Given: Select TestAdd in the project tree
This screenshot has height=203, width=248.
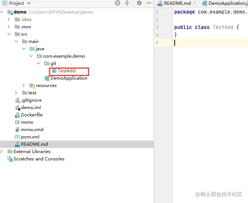Looking at the screenshot, I should pos(67,71).
